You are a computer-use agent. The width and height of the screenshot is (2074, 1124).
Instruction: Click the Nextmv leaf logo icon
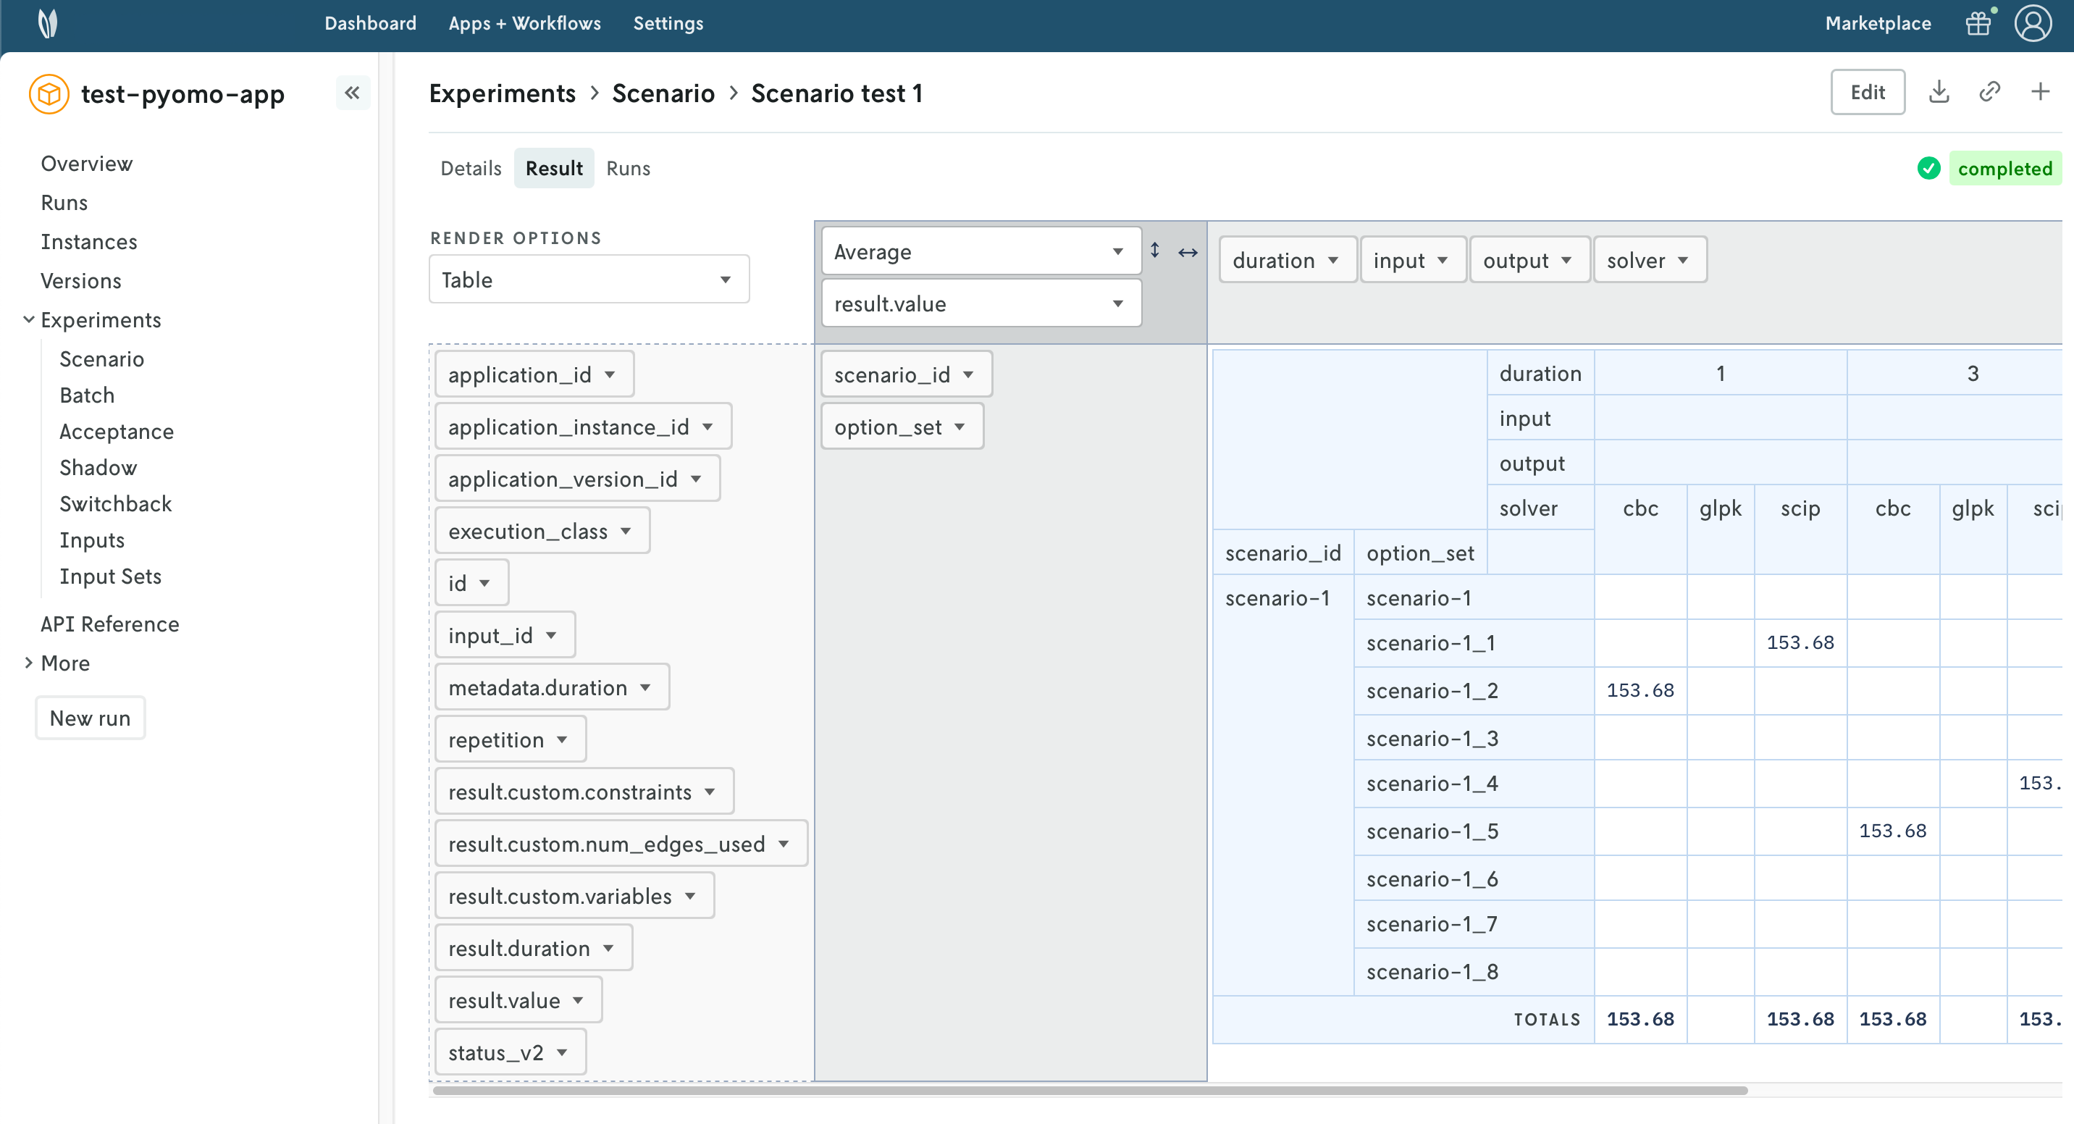(x=48, y=23)
